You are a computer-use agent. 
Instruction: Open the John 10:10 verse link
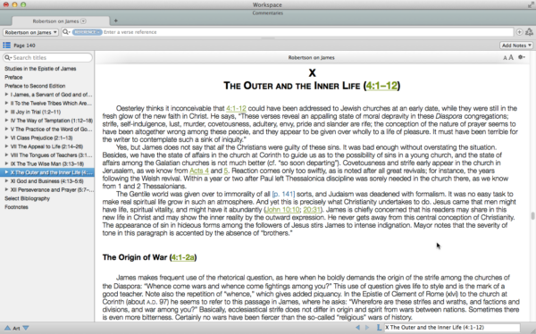point(282,210)
